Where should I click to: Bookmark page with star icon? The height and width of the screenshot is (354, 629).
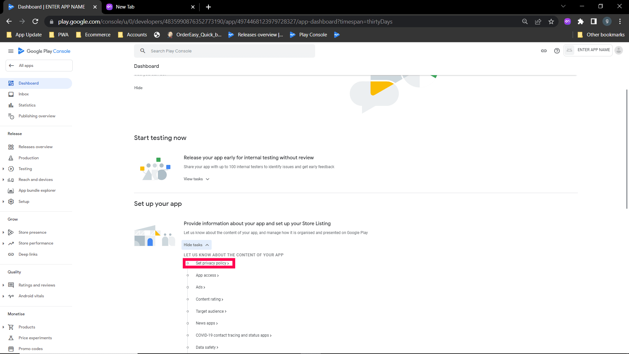551,22
